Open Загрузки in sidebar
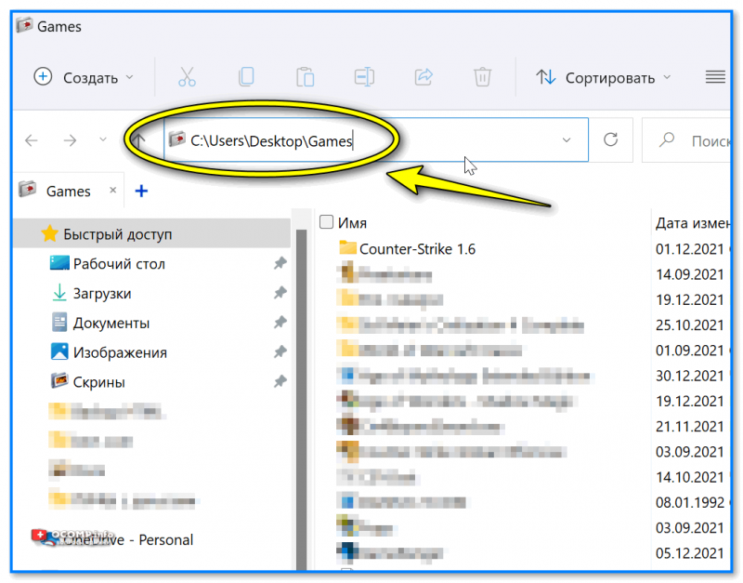Screen dimensions: 743x583 [x=102, y=294]
